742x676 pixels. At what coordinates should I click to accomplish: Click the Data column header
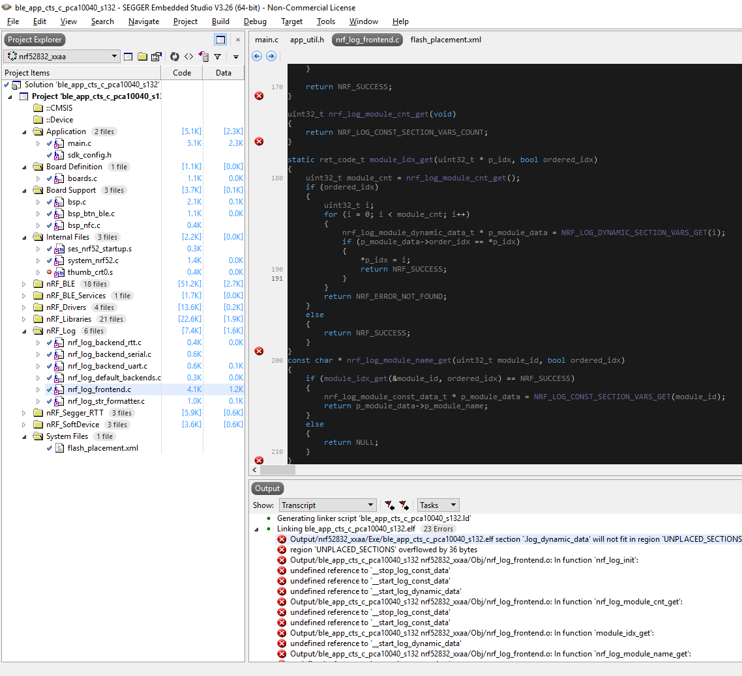(x=224, y=73)
